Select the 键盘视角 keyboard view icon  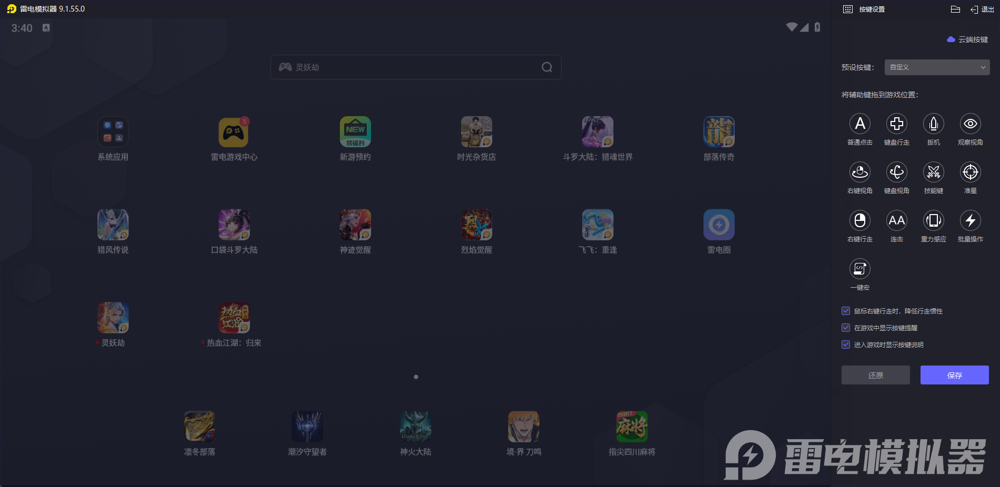pos(897,172)
